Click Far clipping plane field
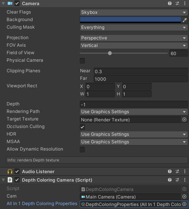 pos(141,79)
